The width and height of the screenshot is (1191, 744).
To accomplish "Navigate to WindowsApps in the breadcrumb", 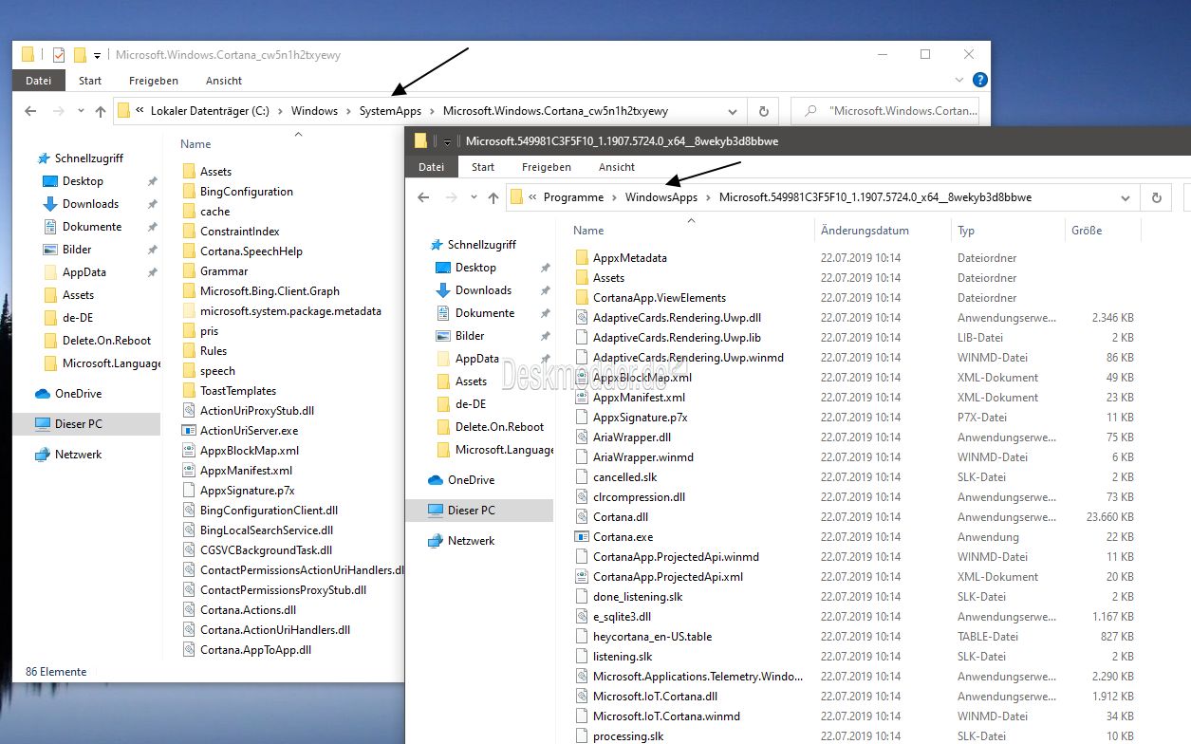I will [x=661, y=197].
